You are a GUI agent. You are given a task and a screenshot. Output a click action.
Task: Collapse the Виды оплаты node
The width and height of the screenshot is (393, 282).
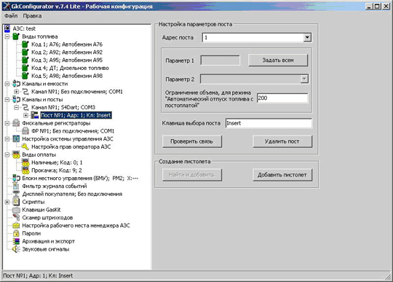click(7, 154)
